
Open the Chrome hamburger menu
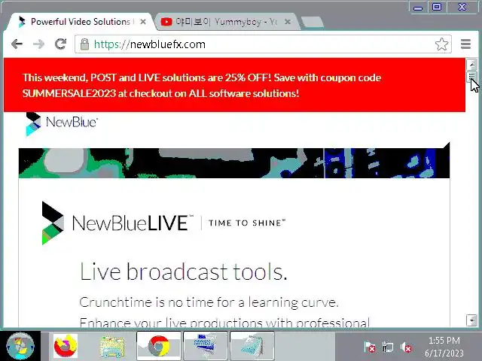click(465, 44)
